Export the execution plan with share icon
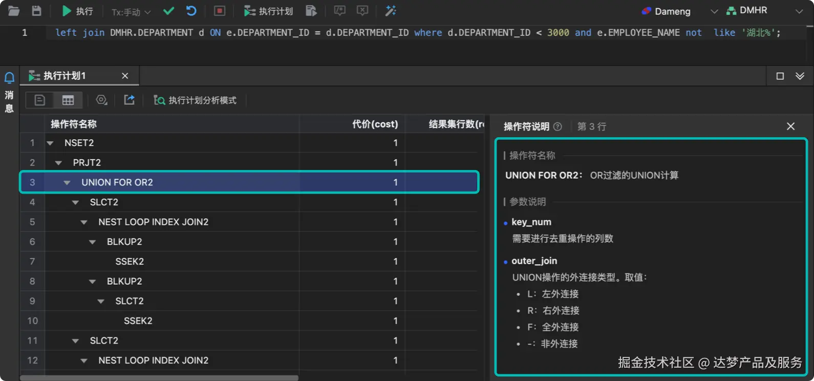Image resolution: width=814 pixels, height=381 pixels. pyautogui.click(x=129, y=100)
